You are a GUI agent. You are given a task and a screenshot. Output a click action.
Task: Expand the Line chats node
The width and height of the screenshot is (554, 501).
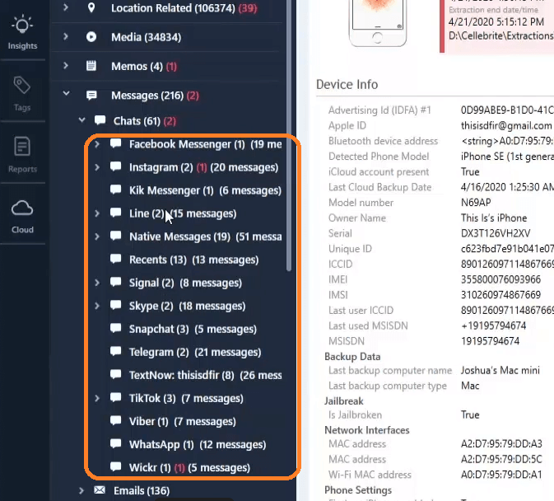click(x=97, y=213)
